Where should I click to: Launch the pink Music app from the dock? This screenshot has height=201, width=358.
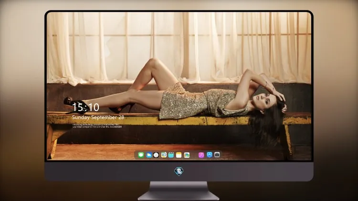point(201,155)
